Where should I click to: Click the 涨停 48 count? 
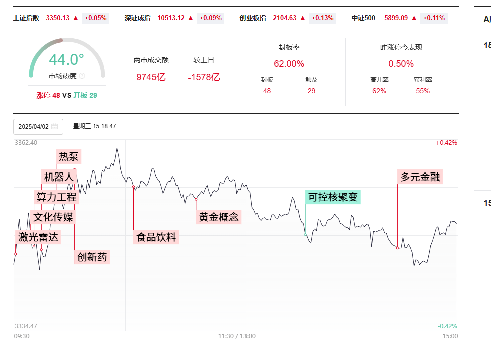[x=48, y=95]
